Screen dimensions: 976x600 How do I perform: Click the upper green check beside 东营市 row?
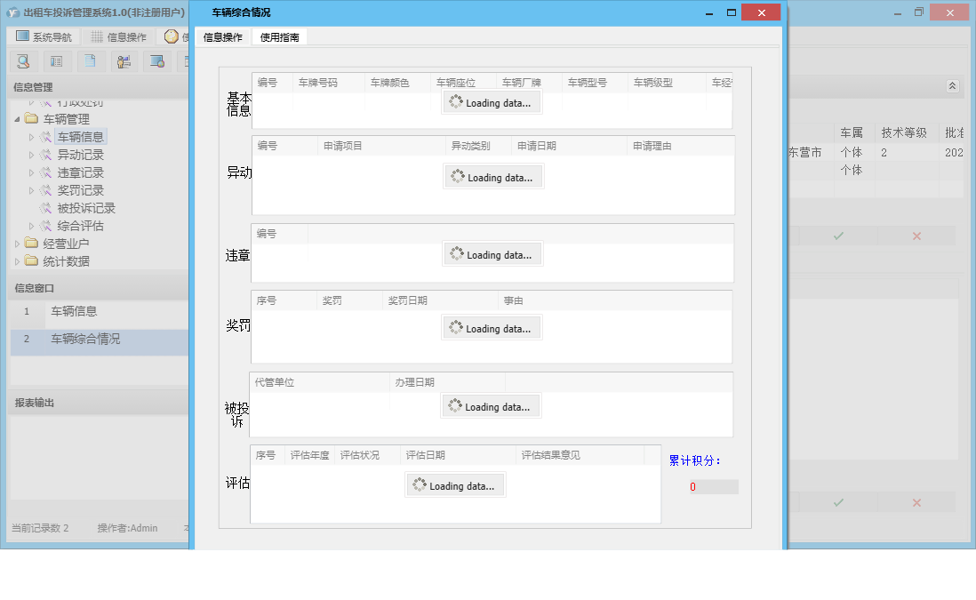836,236
